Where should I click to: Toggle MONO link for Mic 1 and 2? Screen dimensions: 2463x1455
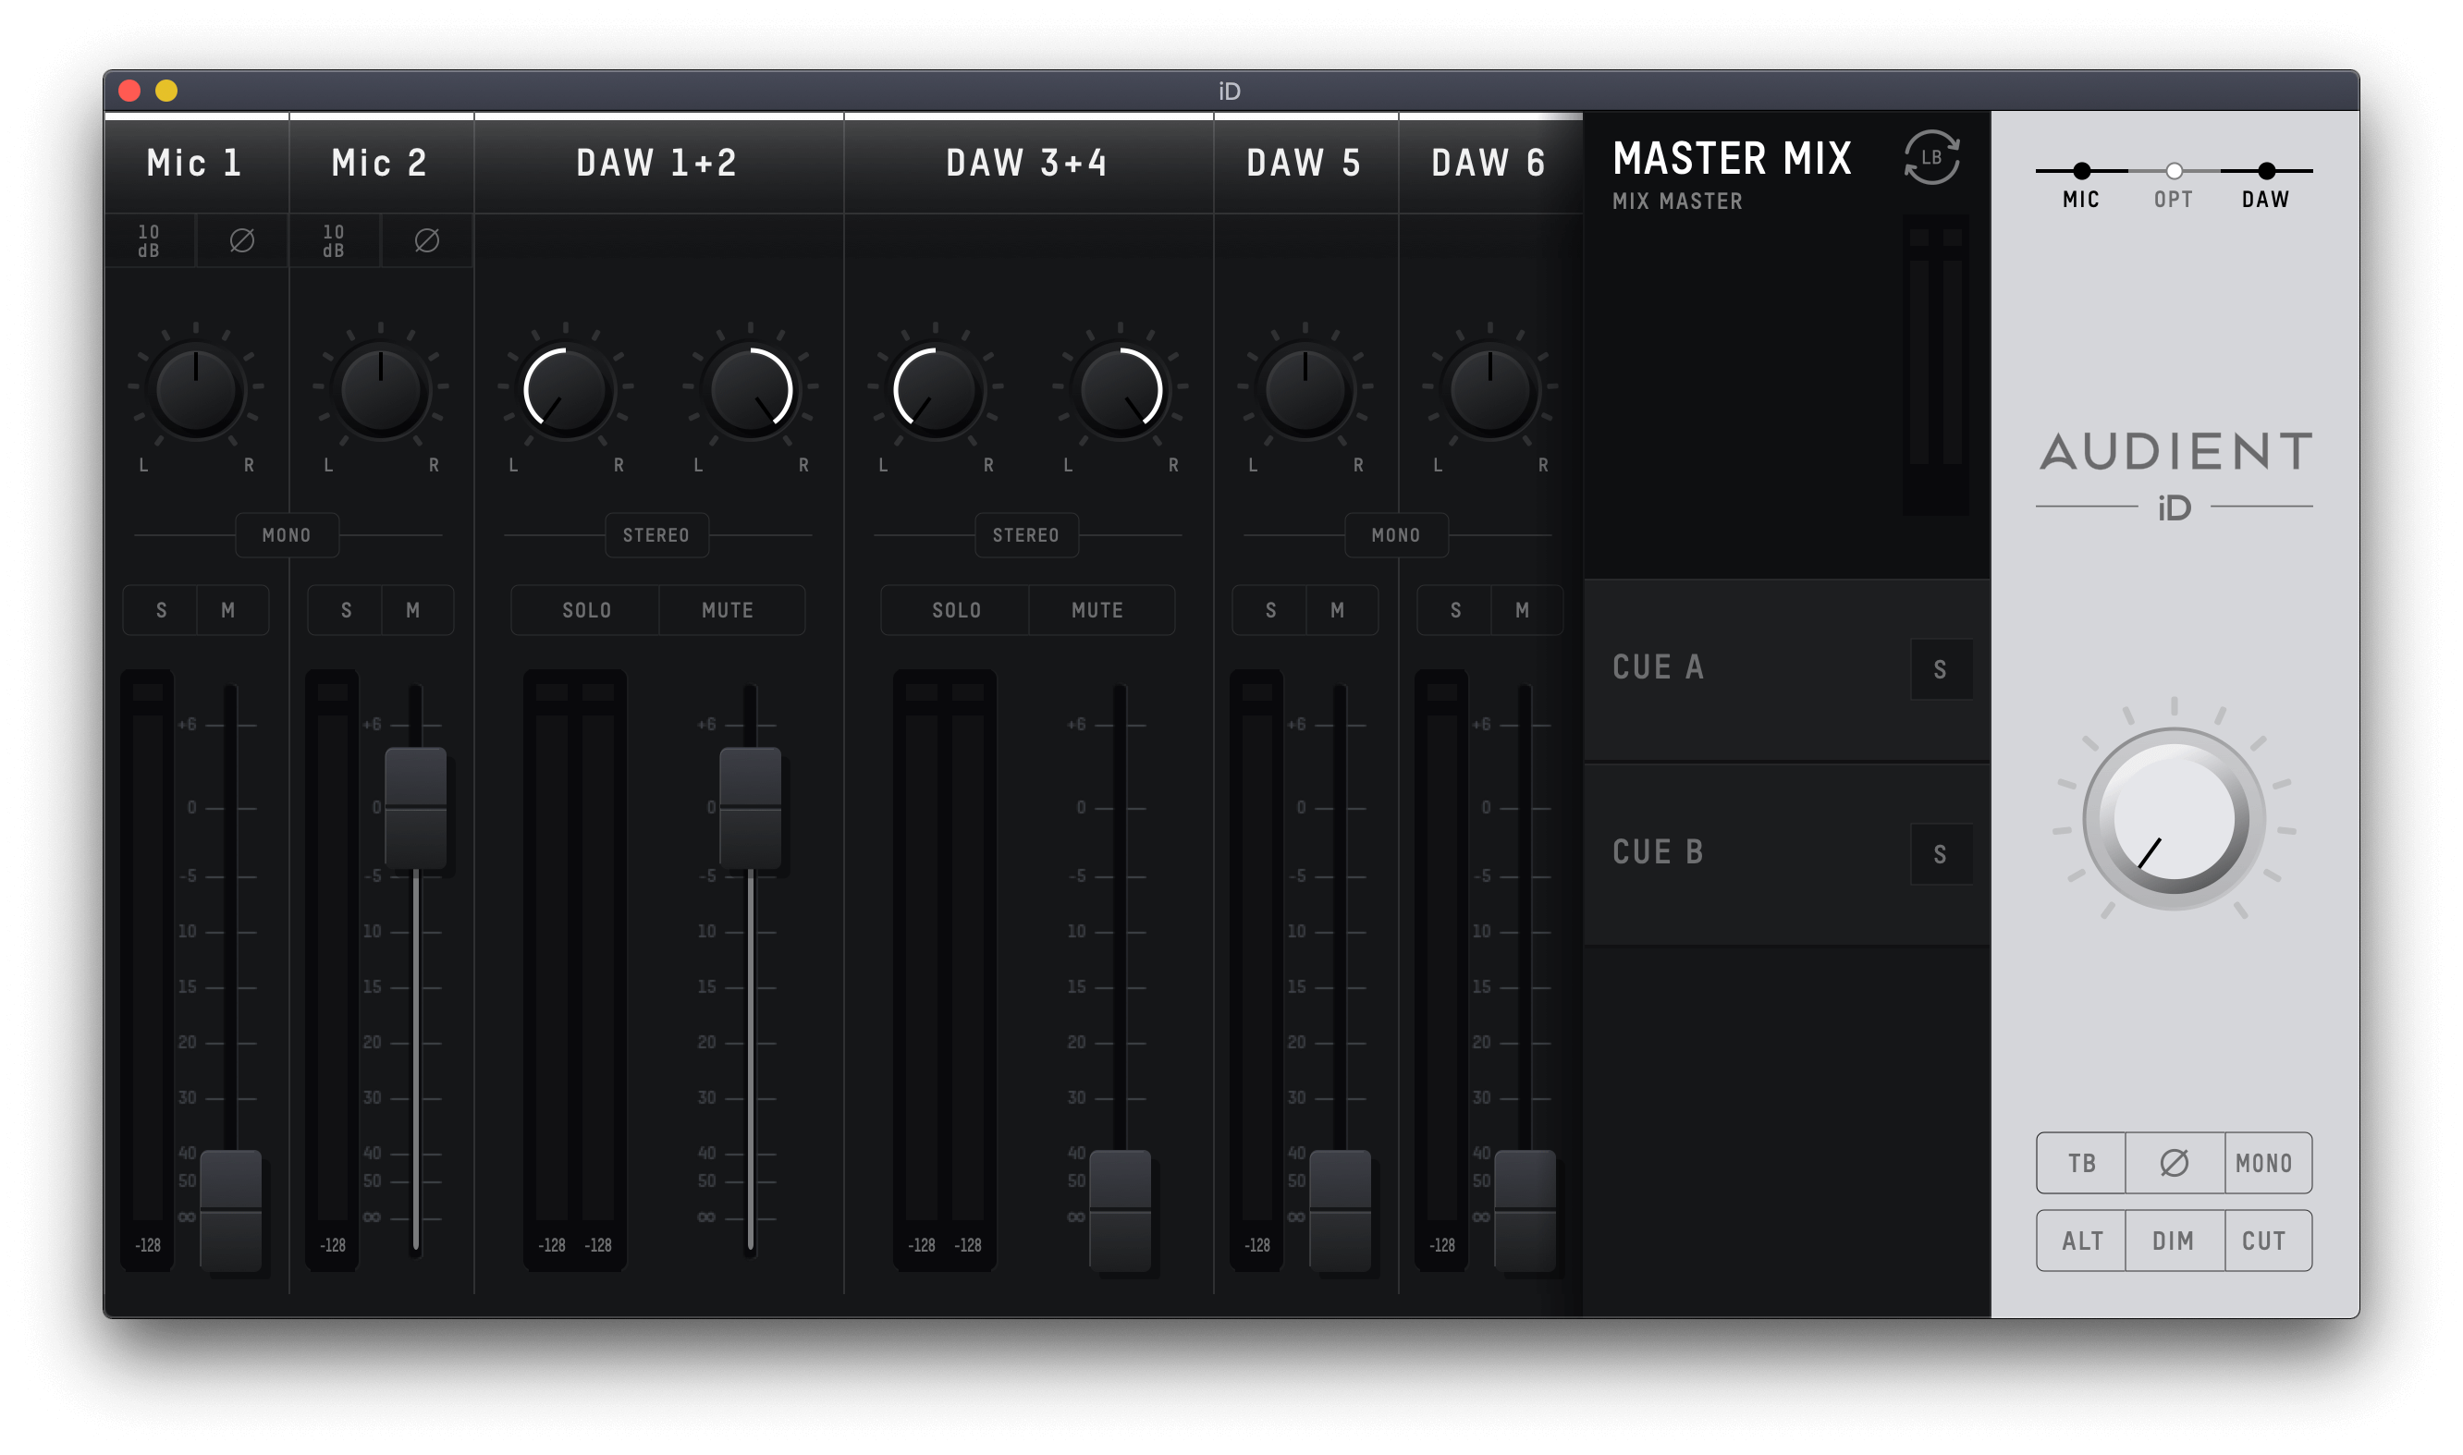tap(287, 535)
